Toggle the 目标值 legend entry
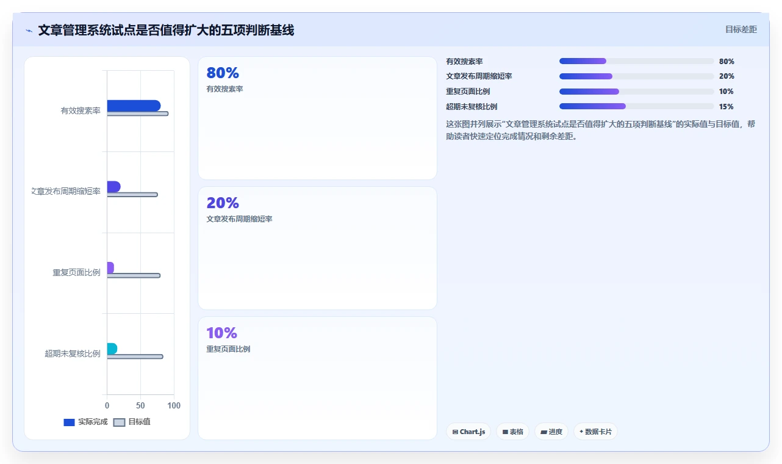 coord(132,422)
